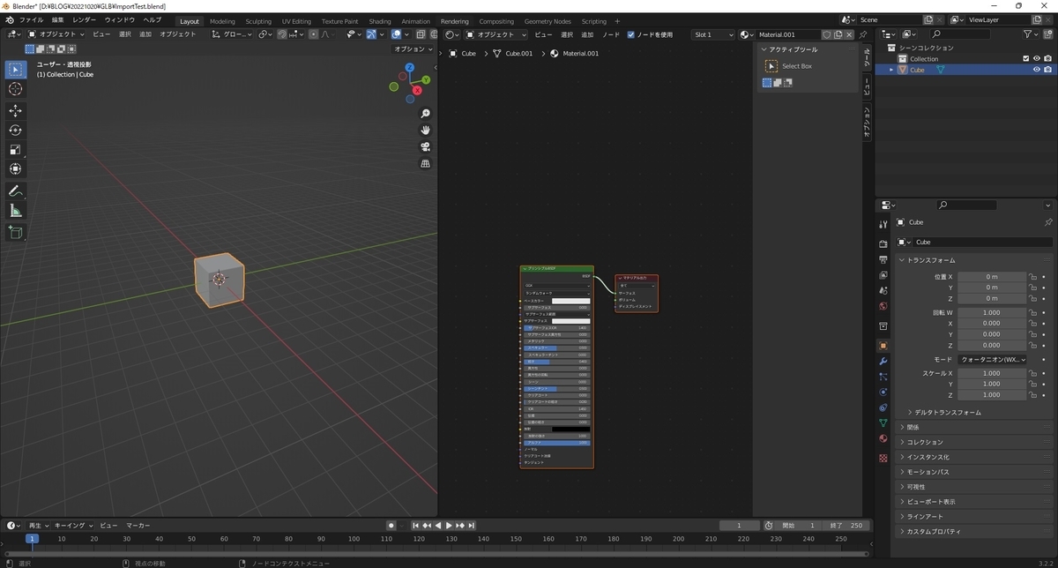The height and width of the screenshot is (568, 1058).
Task: Hide the Cube object with its eye toggle
Action: (x=1037, y=69)
